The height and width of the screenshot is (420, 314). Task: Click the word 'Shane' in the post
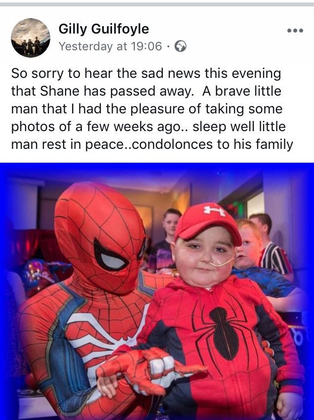60,91
